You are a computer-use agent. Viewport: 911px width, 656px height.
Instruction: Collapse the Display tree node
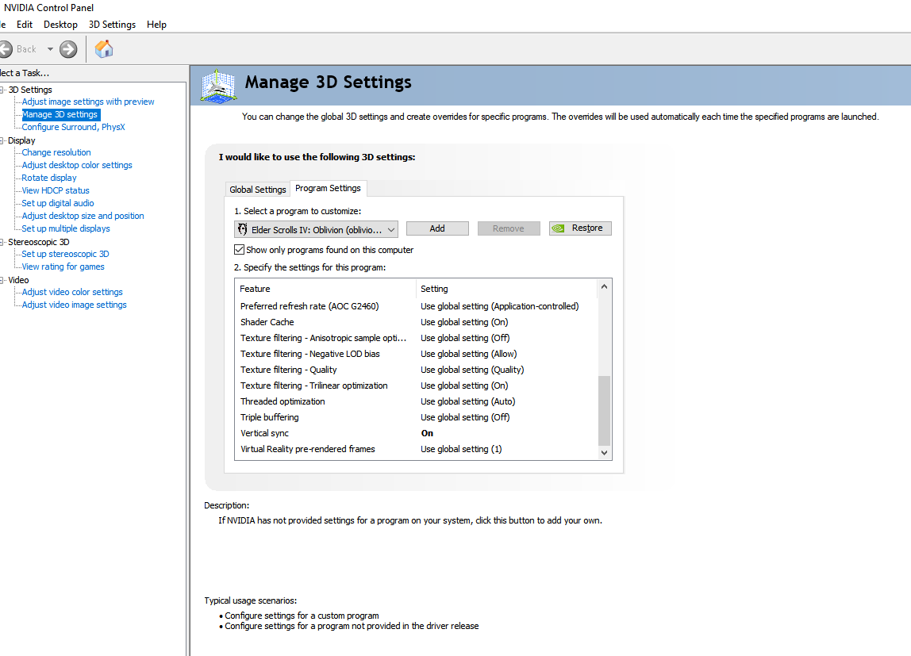coord(2,140)
